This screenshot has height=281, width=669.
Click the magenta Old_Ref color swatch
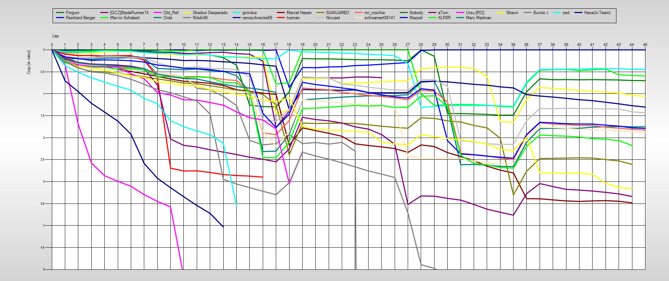coord(158,13)
